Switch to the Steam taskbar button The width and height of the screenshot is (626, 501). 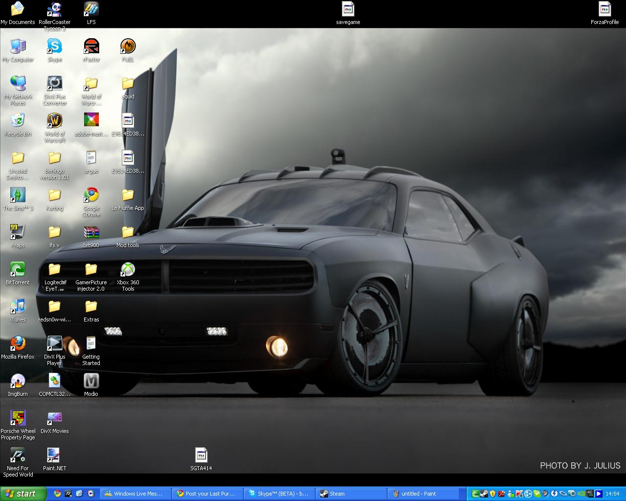point(351,494)
